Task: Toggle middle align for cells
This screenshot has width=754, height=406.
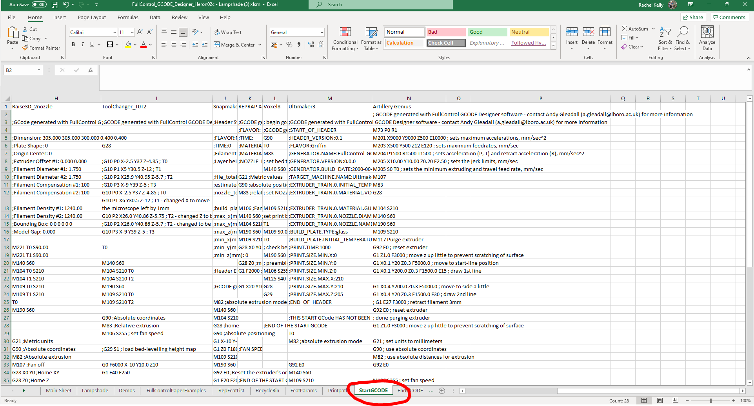Action: point(173,32)
